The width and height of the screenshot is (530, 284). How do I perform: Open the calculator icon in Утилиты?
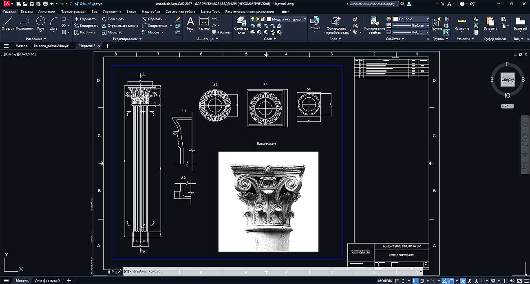click(476, 32)
